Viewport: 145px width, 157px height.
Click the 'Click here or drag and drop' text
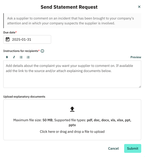click(x=72, y=132)
